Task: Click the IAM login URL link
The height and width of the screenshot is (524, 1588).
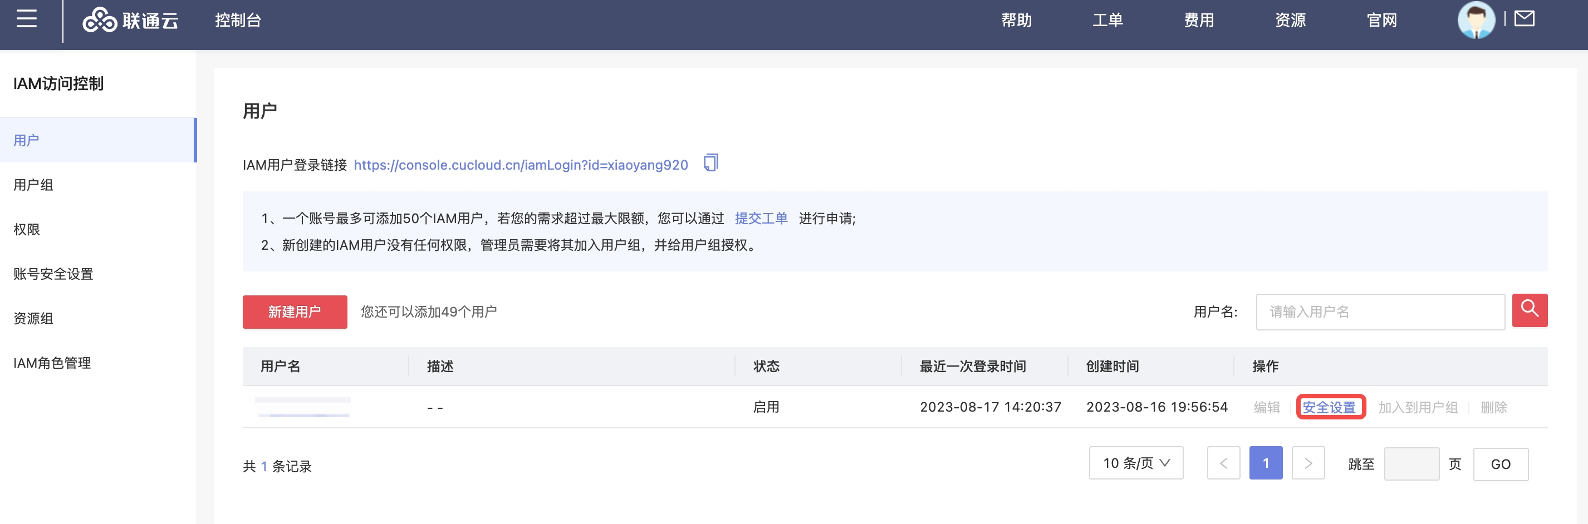Action: coord(520,165)
